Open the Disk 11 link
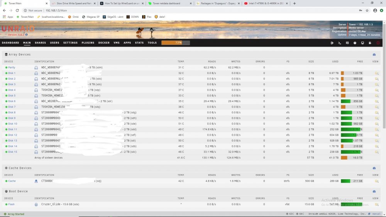The height and width of the screenshot is (217, 386). click(13, 129)
